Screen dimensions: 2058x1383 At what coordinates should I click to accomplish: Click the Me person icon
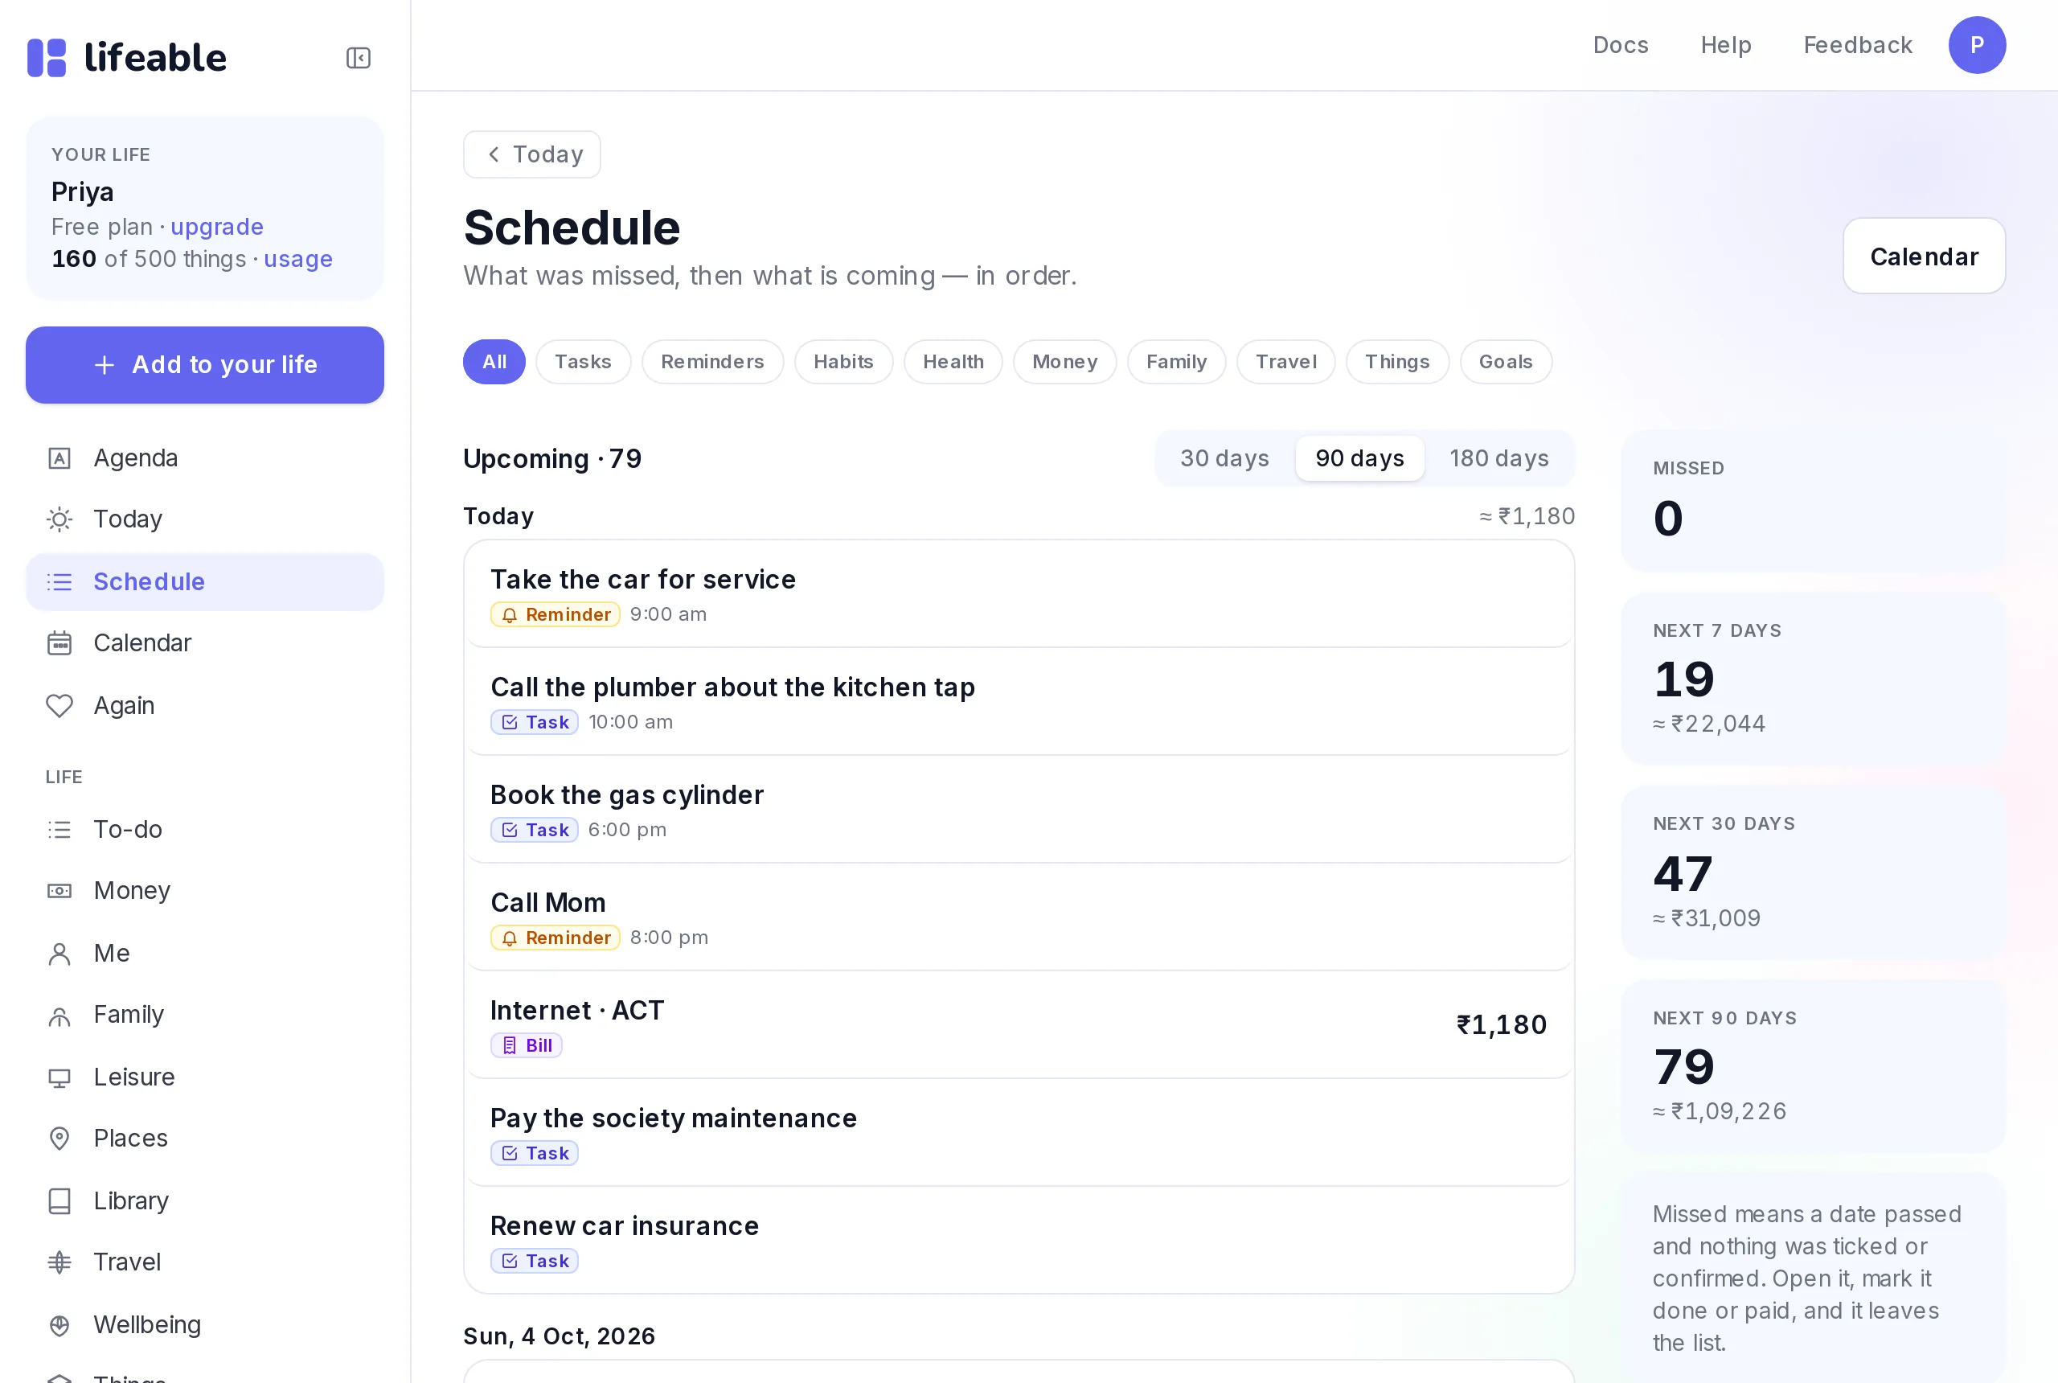point(59,954)
